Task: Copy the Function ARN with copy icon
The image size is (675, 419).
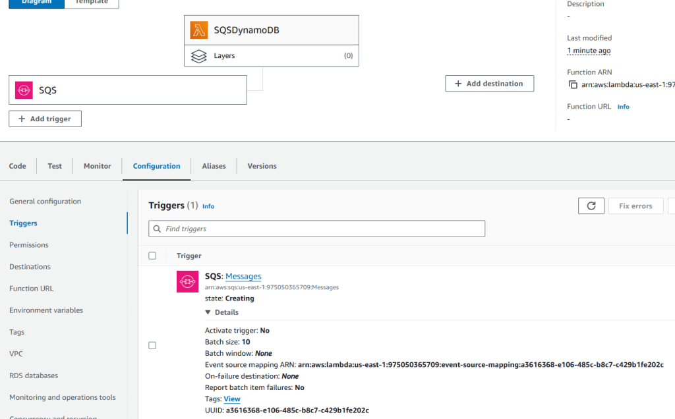Action: point(573,85)
